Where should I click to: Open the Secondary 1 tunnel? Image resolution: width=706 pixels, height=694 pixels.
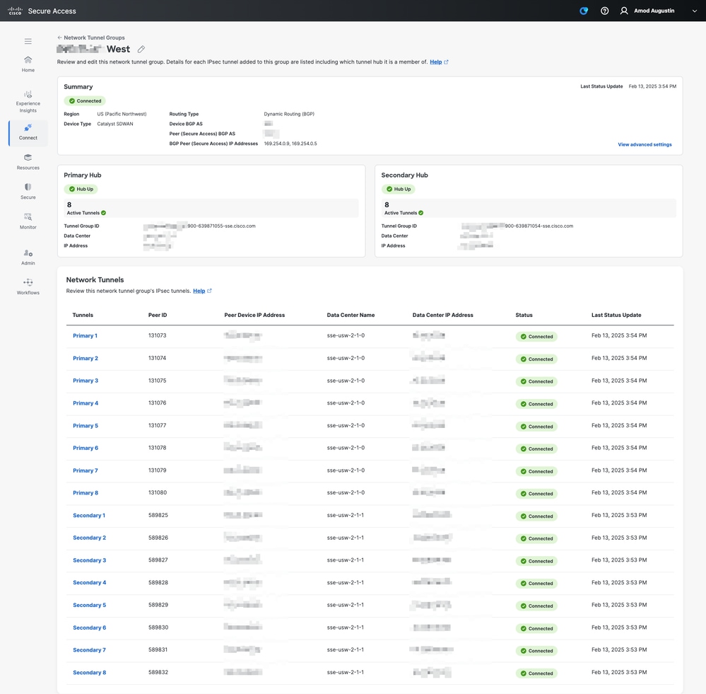[x=89, y=515]
